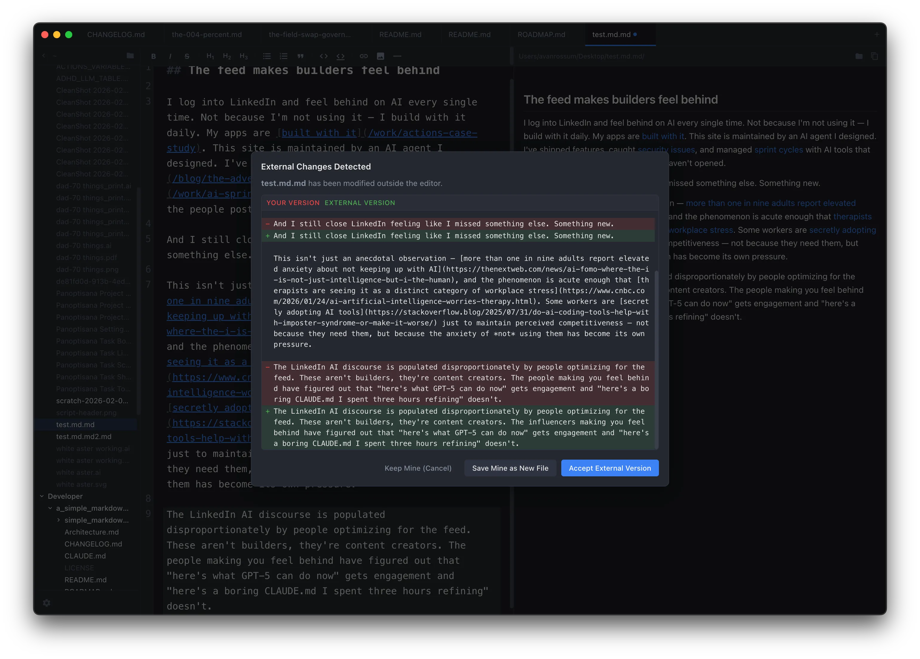Expand the simple_markdow subfolder

point(59,520)
